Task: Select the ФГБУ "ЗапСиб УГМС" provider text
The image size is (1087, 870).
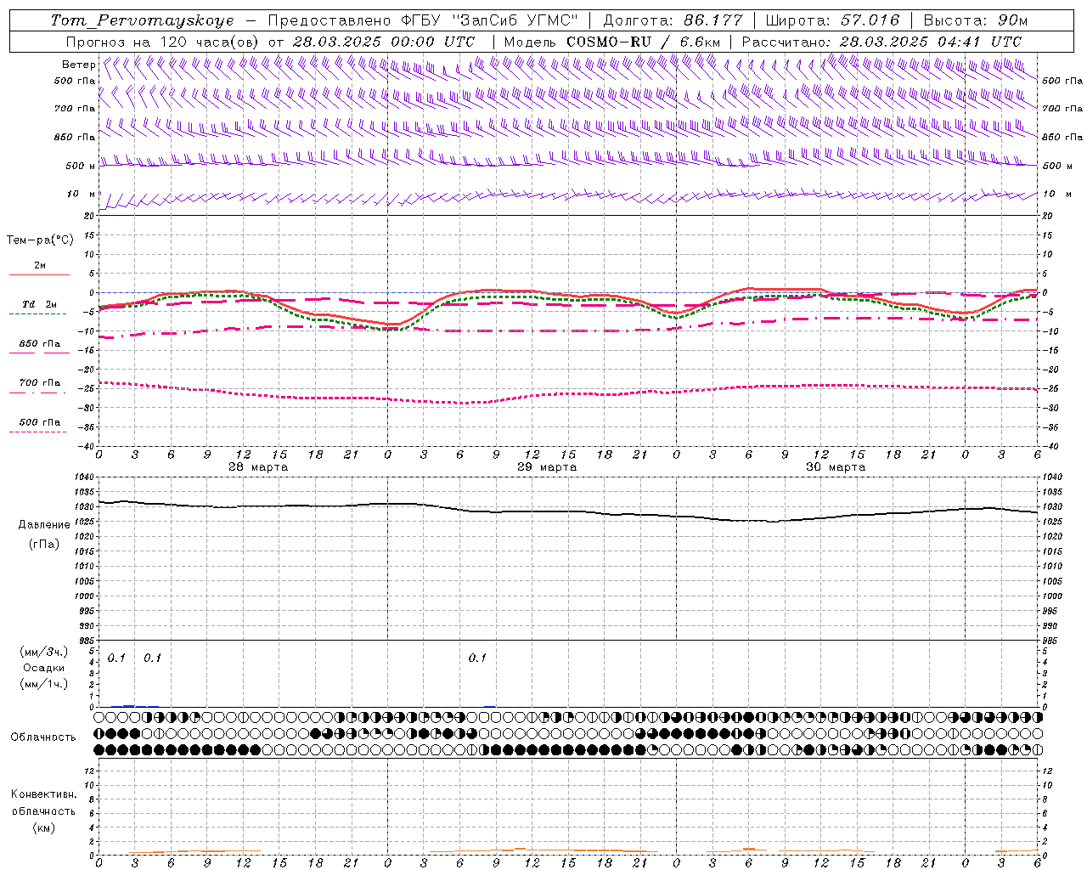Action: click(x=487, y=20)
